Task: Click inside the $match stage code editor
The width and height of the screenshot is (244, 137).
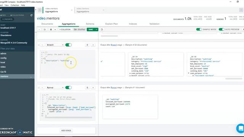Action: point(67,64)
